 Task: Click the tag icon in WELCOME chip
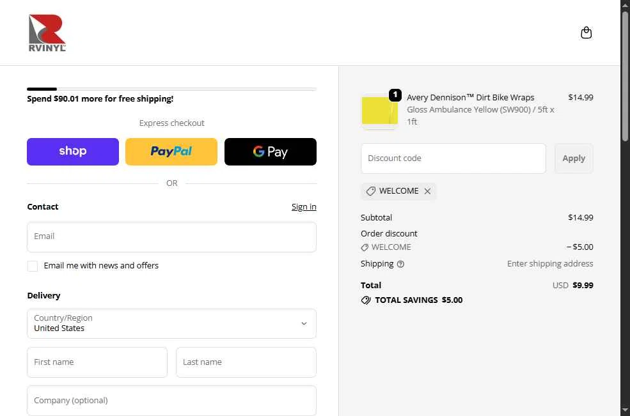[371, 191]
